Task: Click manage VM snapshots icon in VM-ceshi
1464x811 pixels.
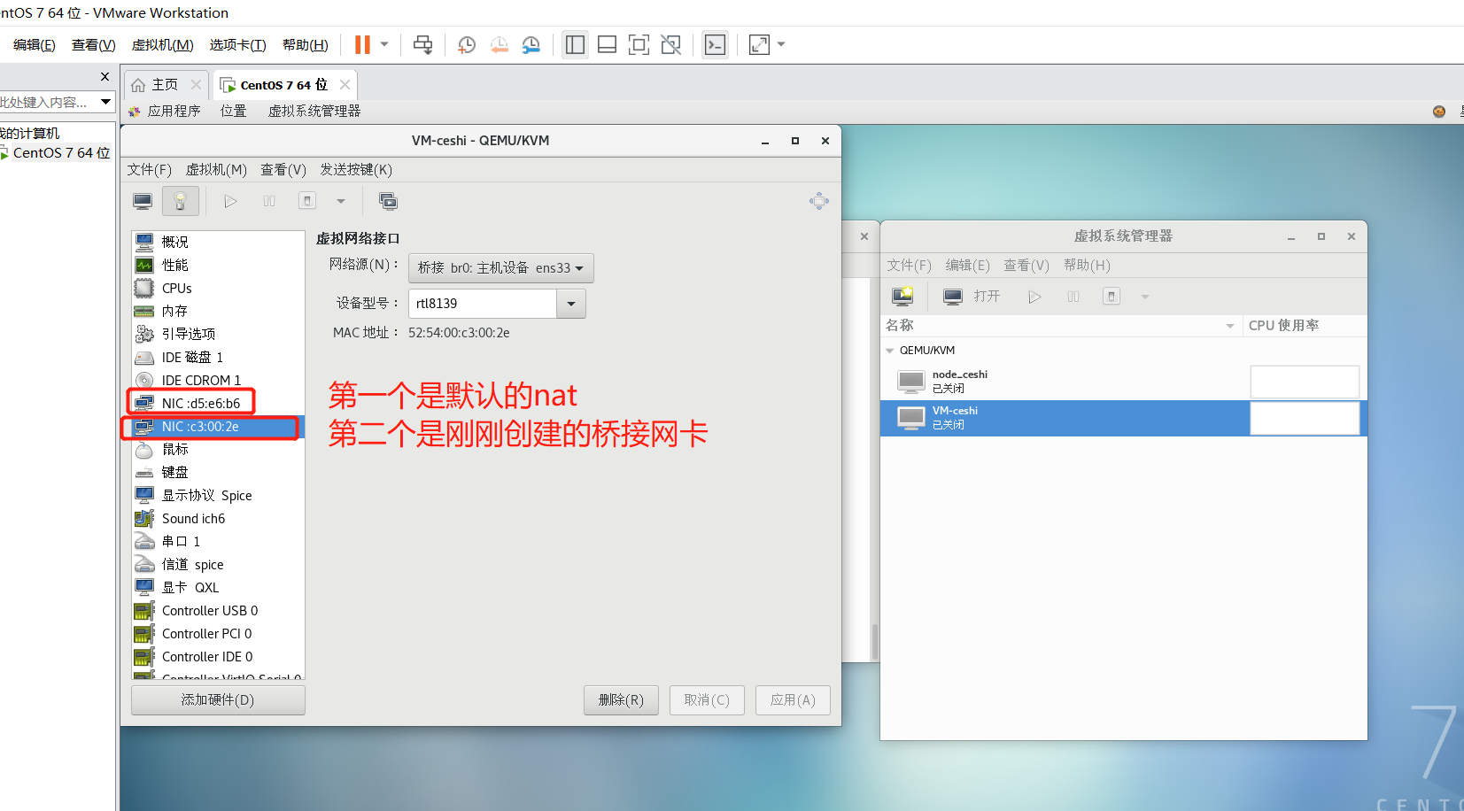Action: (x=388, y=201)
